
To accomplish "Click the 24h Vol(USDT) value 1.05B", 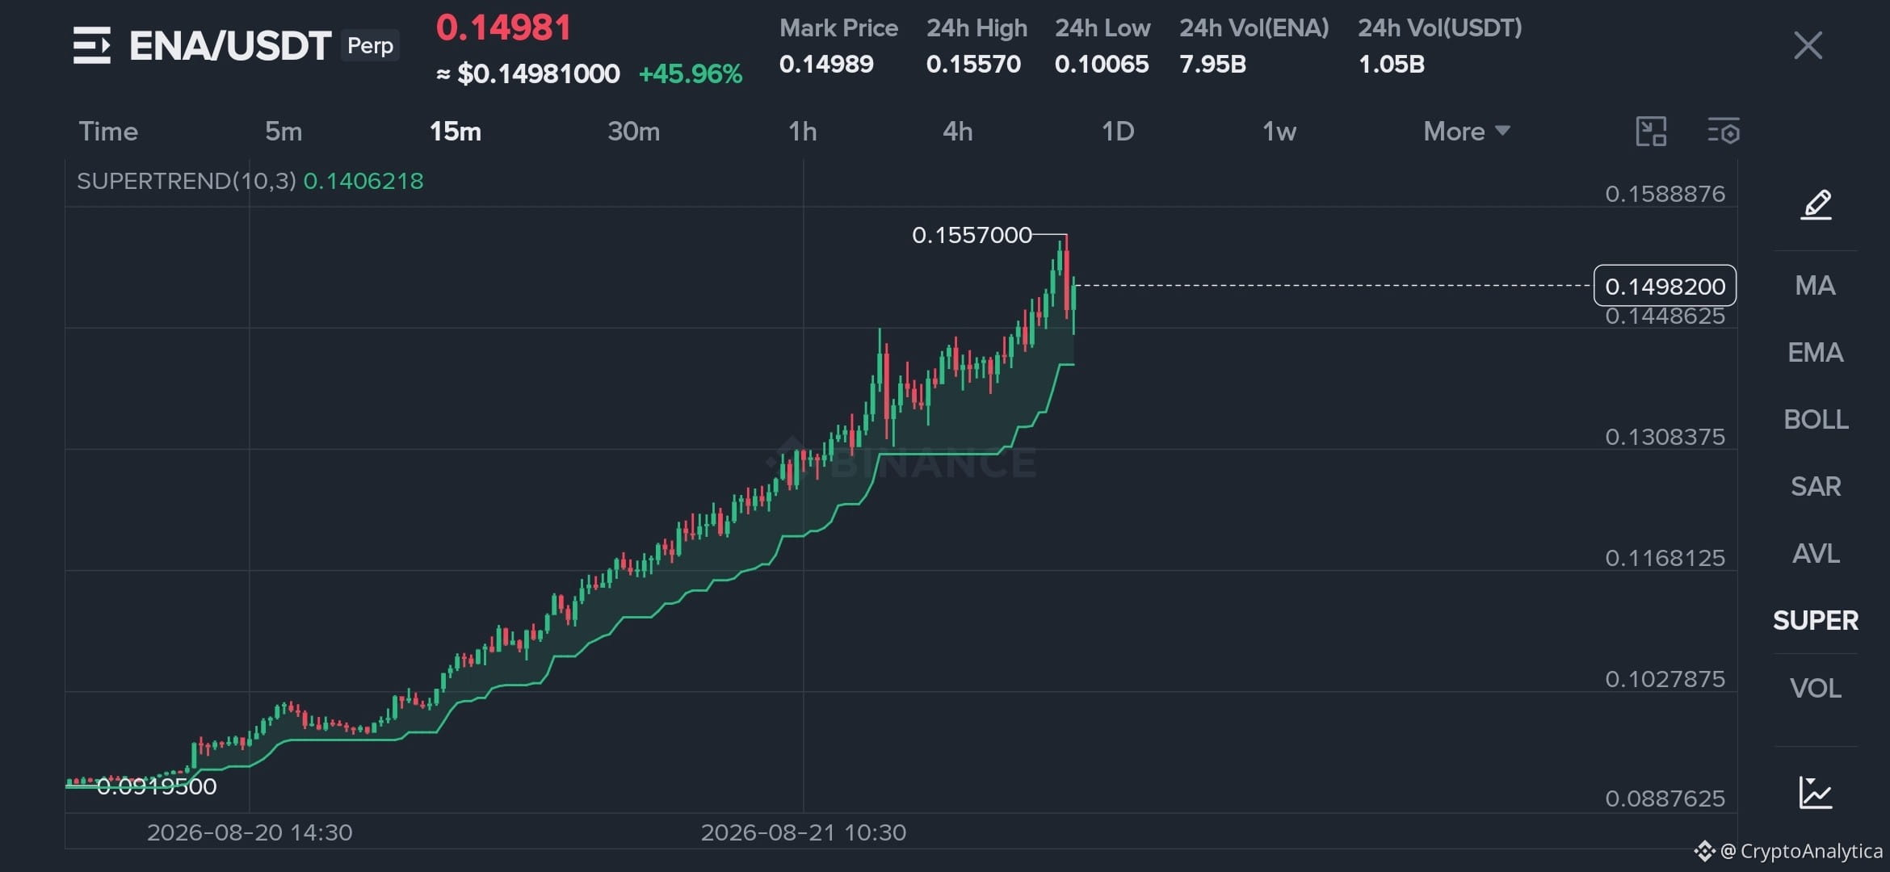I will (1391, 65).
